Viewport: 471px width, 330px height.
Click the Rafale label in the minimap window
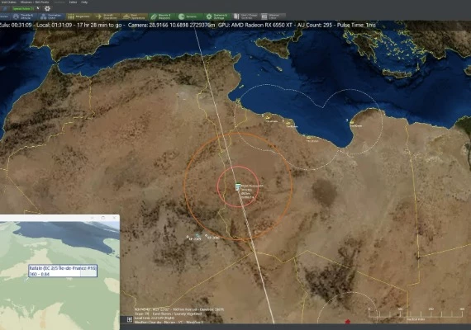63,271
